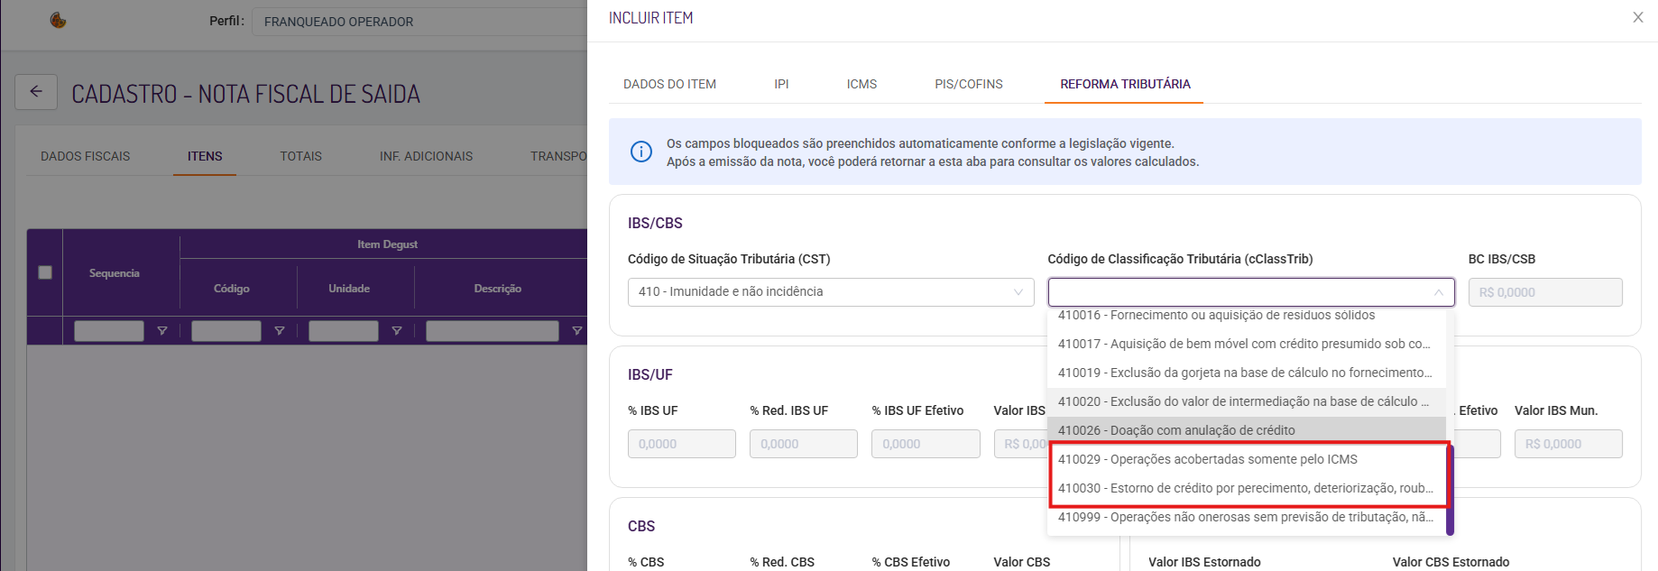This screenshot has width=1658, height=571.
Task: Go to Dados do Item tab
Action: point(669,84)
